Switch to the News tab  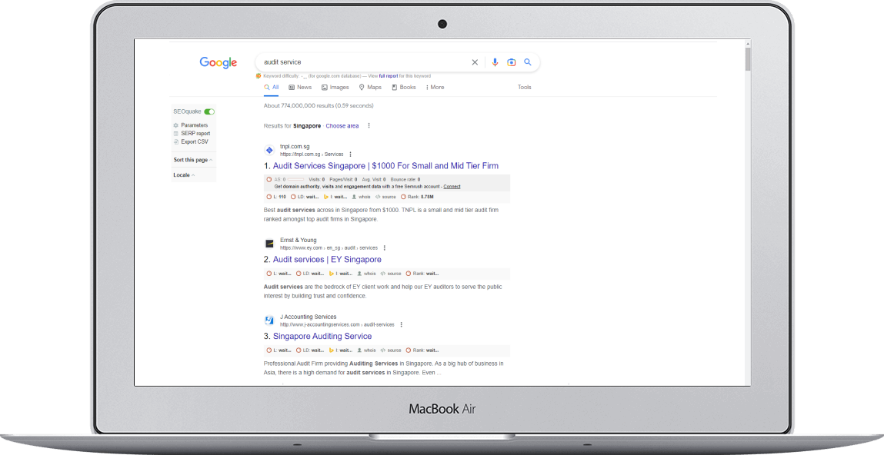tap(300, 88)
